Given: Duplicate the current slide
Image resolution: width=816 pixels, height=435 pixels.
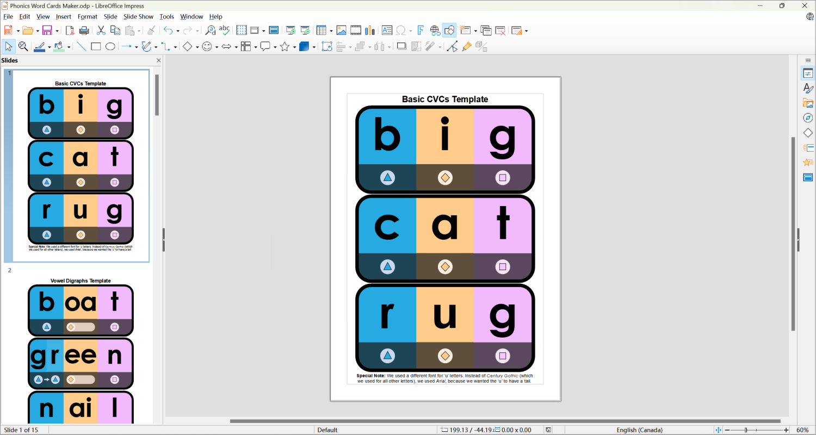Looking at the screenshot, I should [486, 30].
